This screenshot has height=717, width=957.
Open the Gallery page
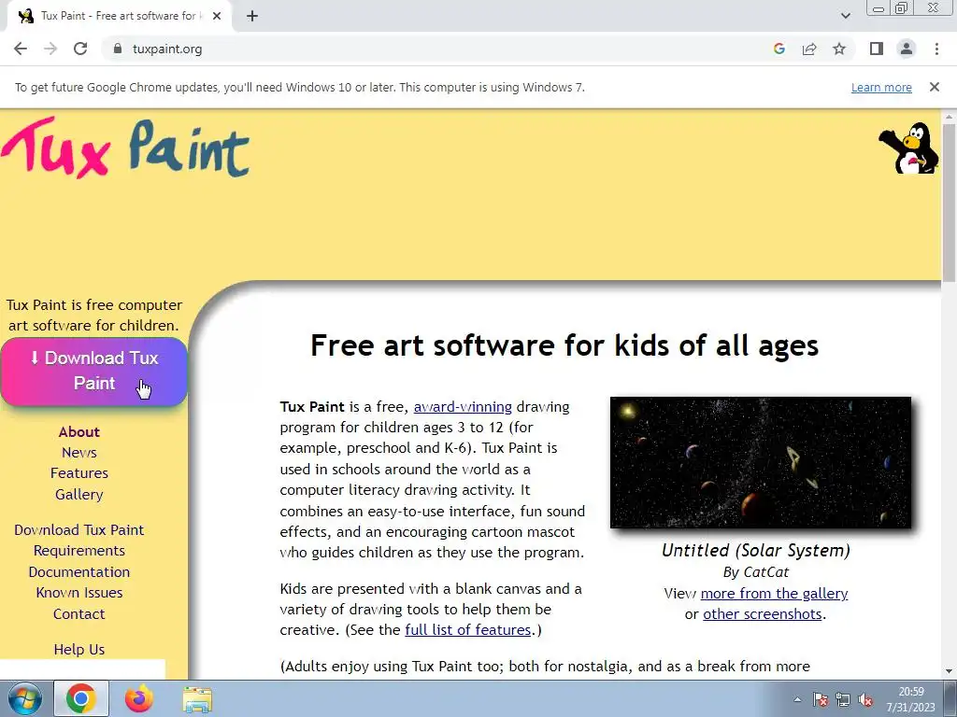pyautogui.click(x=79, y=494)
